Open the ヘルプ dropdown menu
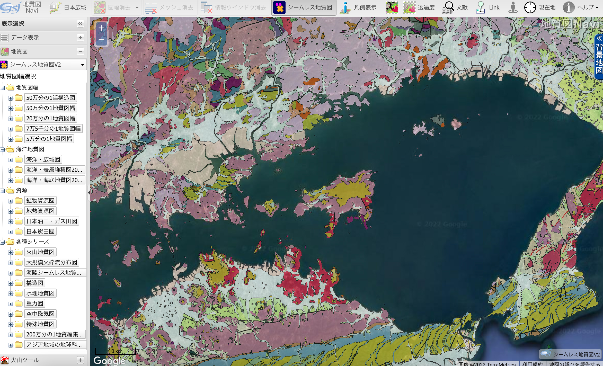Viewport: 603px width, 366px height. 581,7
